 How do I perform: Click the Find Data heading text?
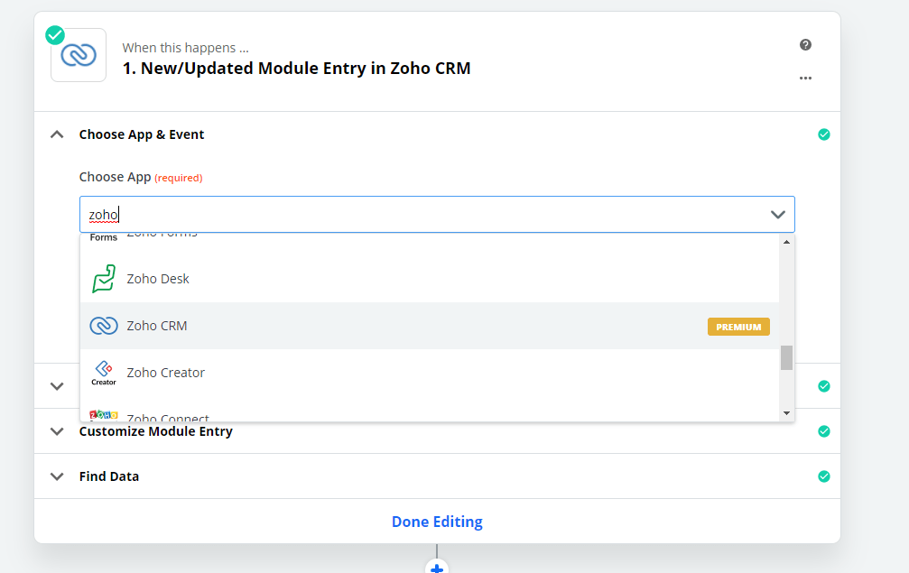tap(109, 476)
